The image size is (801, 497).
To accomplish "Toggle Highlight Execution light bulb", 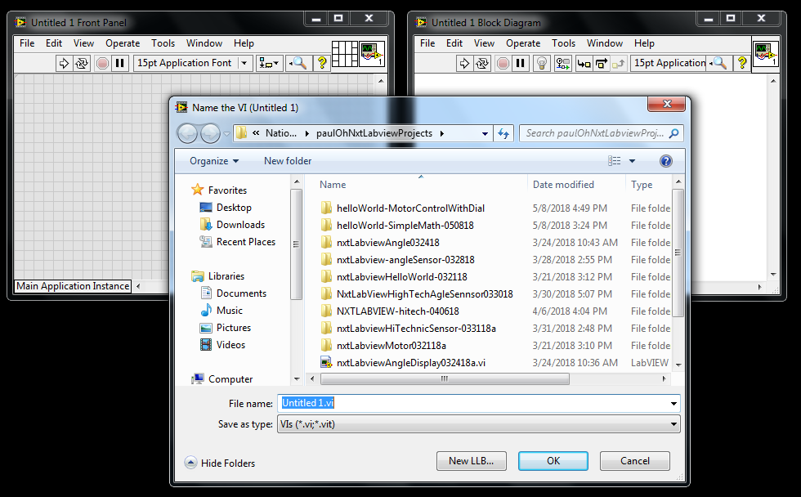I will tap(541, 63).
